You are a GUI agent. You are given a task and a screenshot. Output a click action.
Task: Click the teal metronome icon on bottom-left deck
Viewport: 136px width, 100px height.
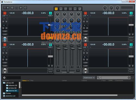51,45
